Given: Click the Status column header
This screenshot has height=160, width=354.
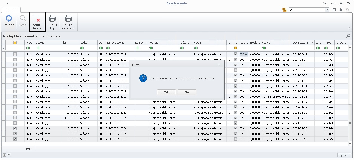Looking at the screenshot, I should pyautogui.click(x=48, y=43).
